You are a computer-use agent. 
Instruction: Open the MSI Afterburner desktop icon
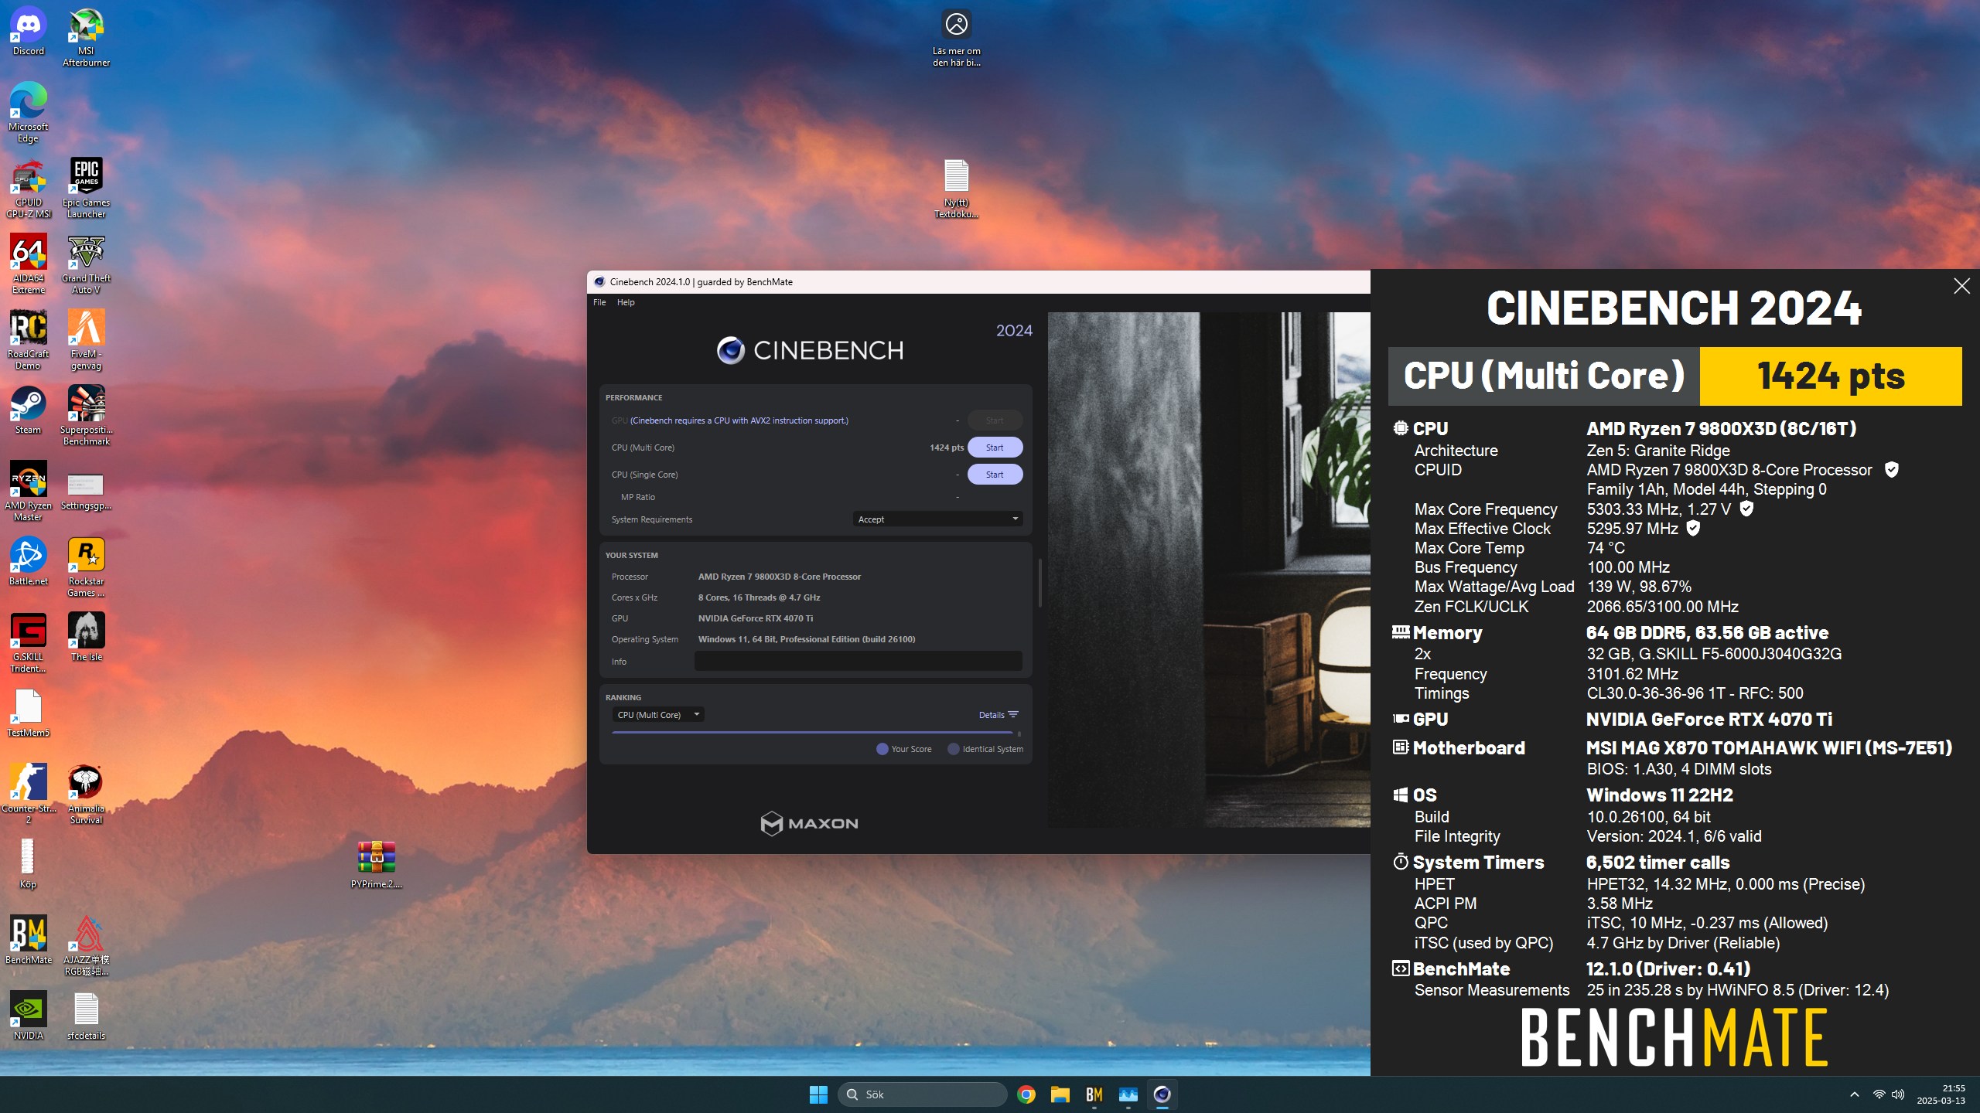[x=86, y=37]
